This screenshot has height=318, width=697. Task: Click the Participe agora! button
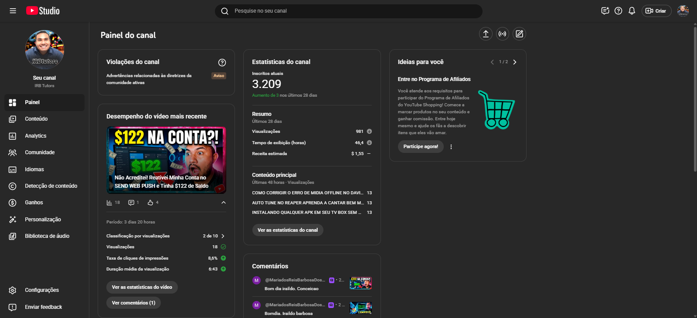tap(421, 147)
